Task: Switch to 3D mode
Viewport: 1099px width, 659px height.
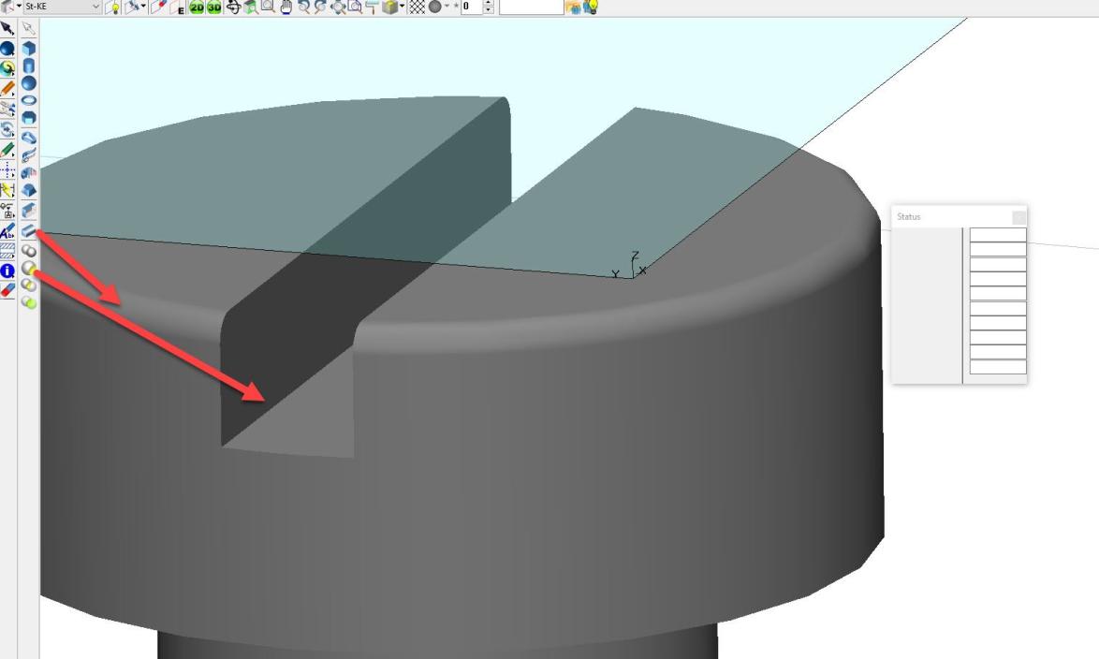Action: click(213, 7)
